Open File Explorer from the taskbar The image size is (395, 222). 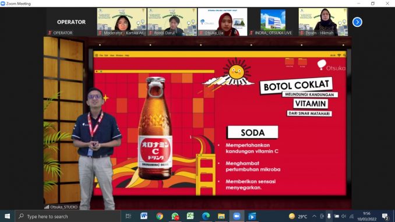click(x=221, y=216)
